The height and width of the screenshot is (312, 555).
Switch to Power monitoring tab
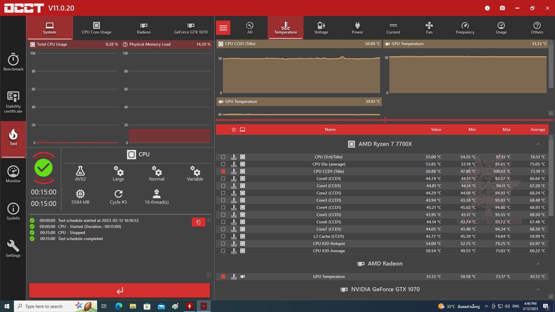[357, 28]
